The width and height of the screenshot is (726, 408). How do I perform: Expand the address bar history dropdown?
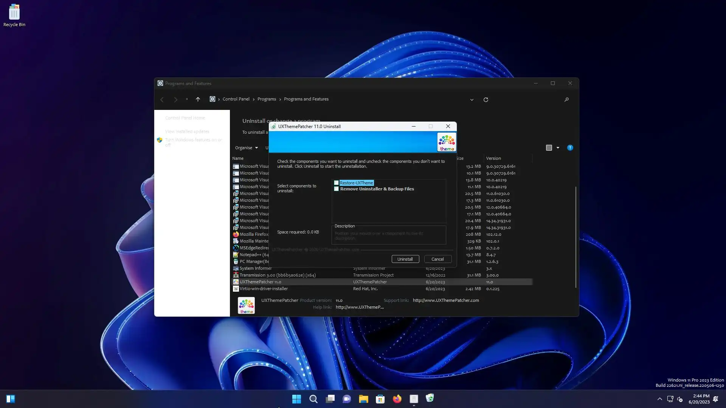point(472,100)
